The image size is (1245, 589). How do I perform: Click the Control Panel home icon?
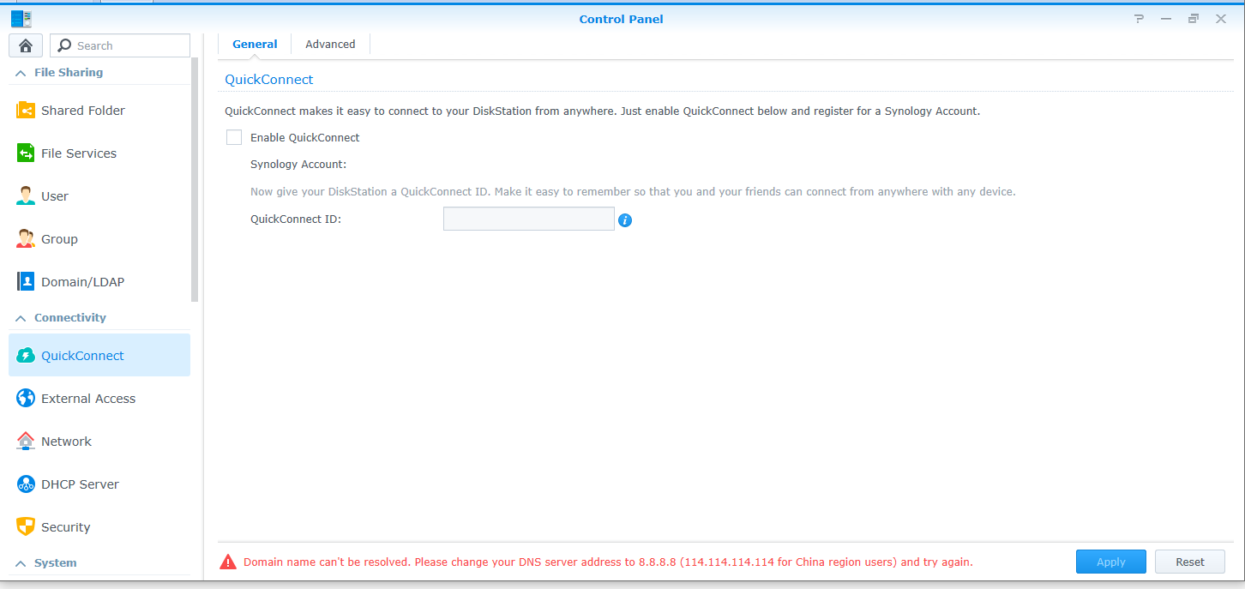click(x=26, y=45)
